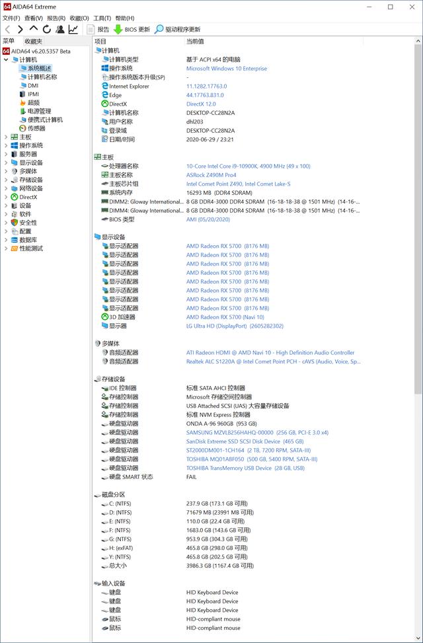Click the 服务器 icon in the sidebar
Image resolution: width=423 pixels, height=643 pixels.
coord(15,154)
